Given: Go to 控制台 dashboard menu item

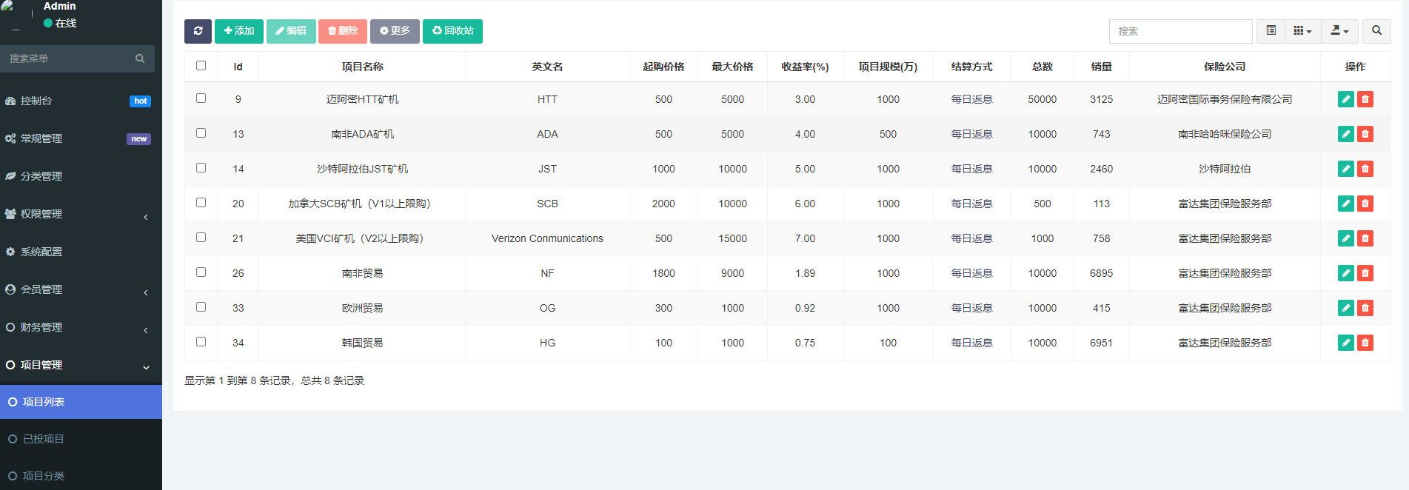Looking at the screenshot, I should pos(36,101).
